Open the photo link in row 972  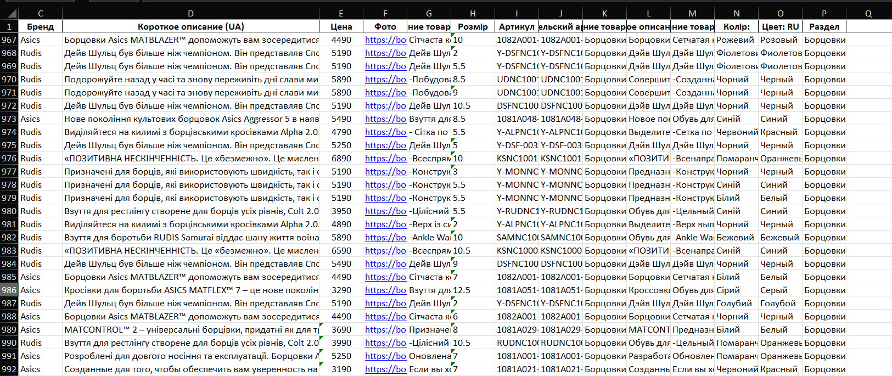point(385,105)
